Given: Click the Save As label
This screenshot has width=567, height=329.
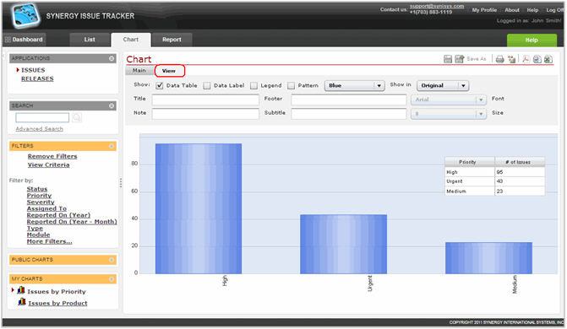Looking at the screenshot, I should coord(477,59).
